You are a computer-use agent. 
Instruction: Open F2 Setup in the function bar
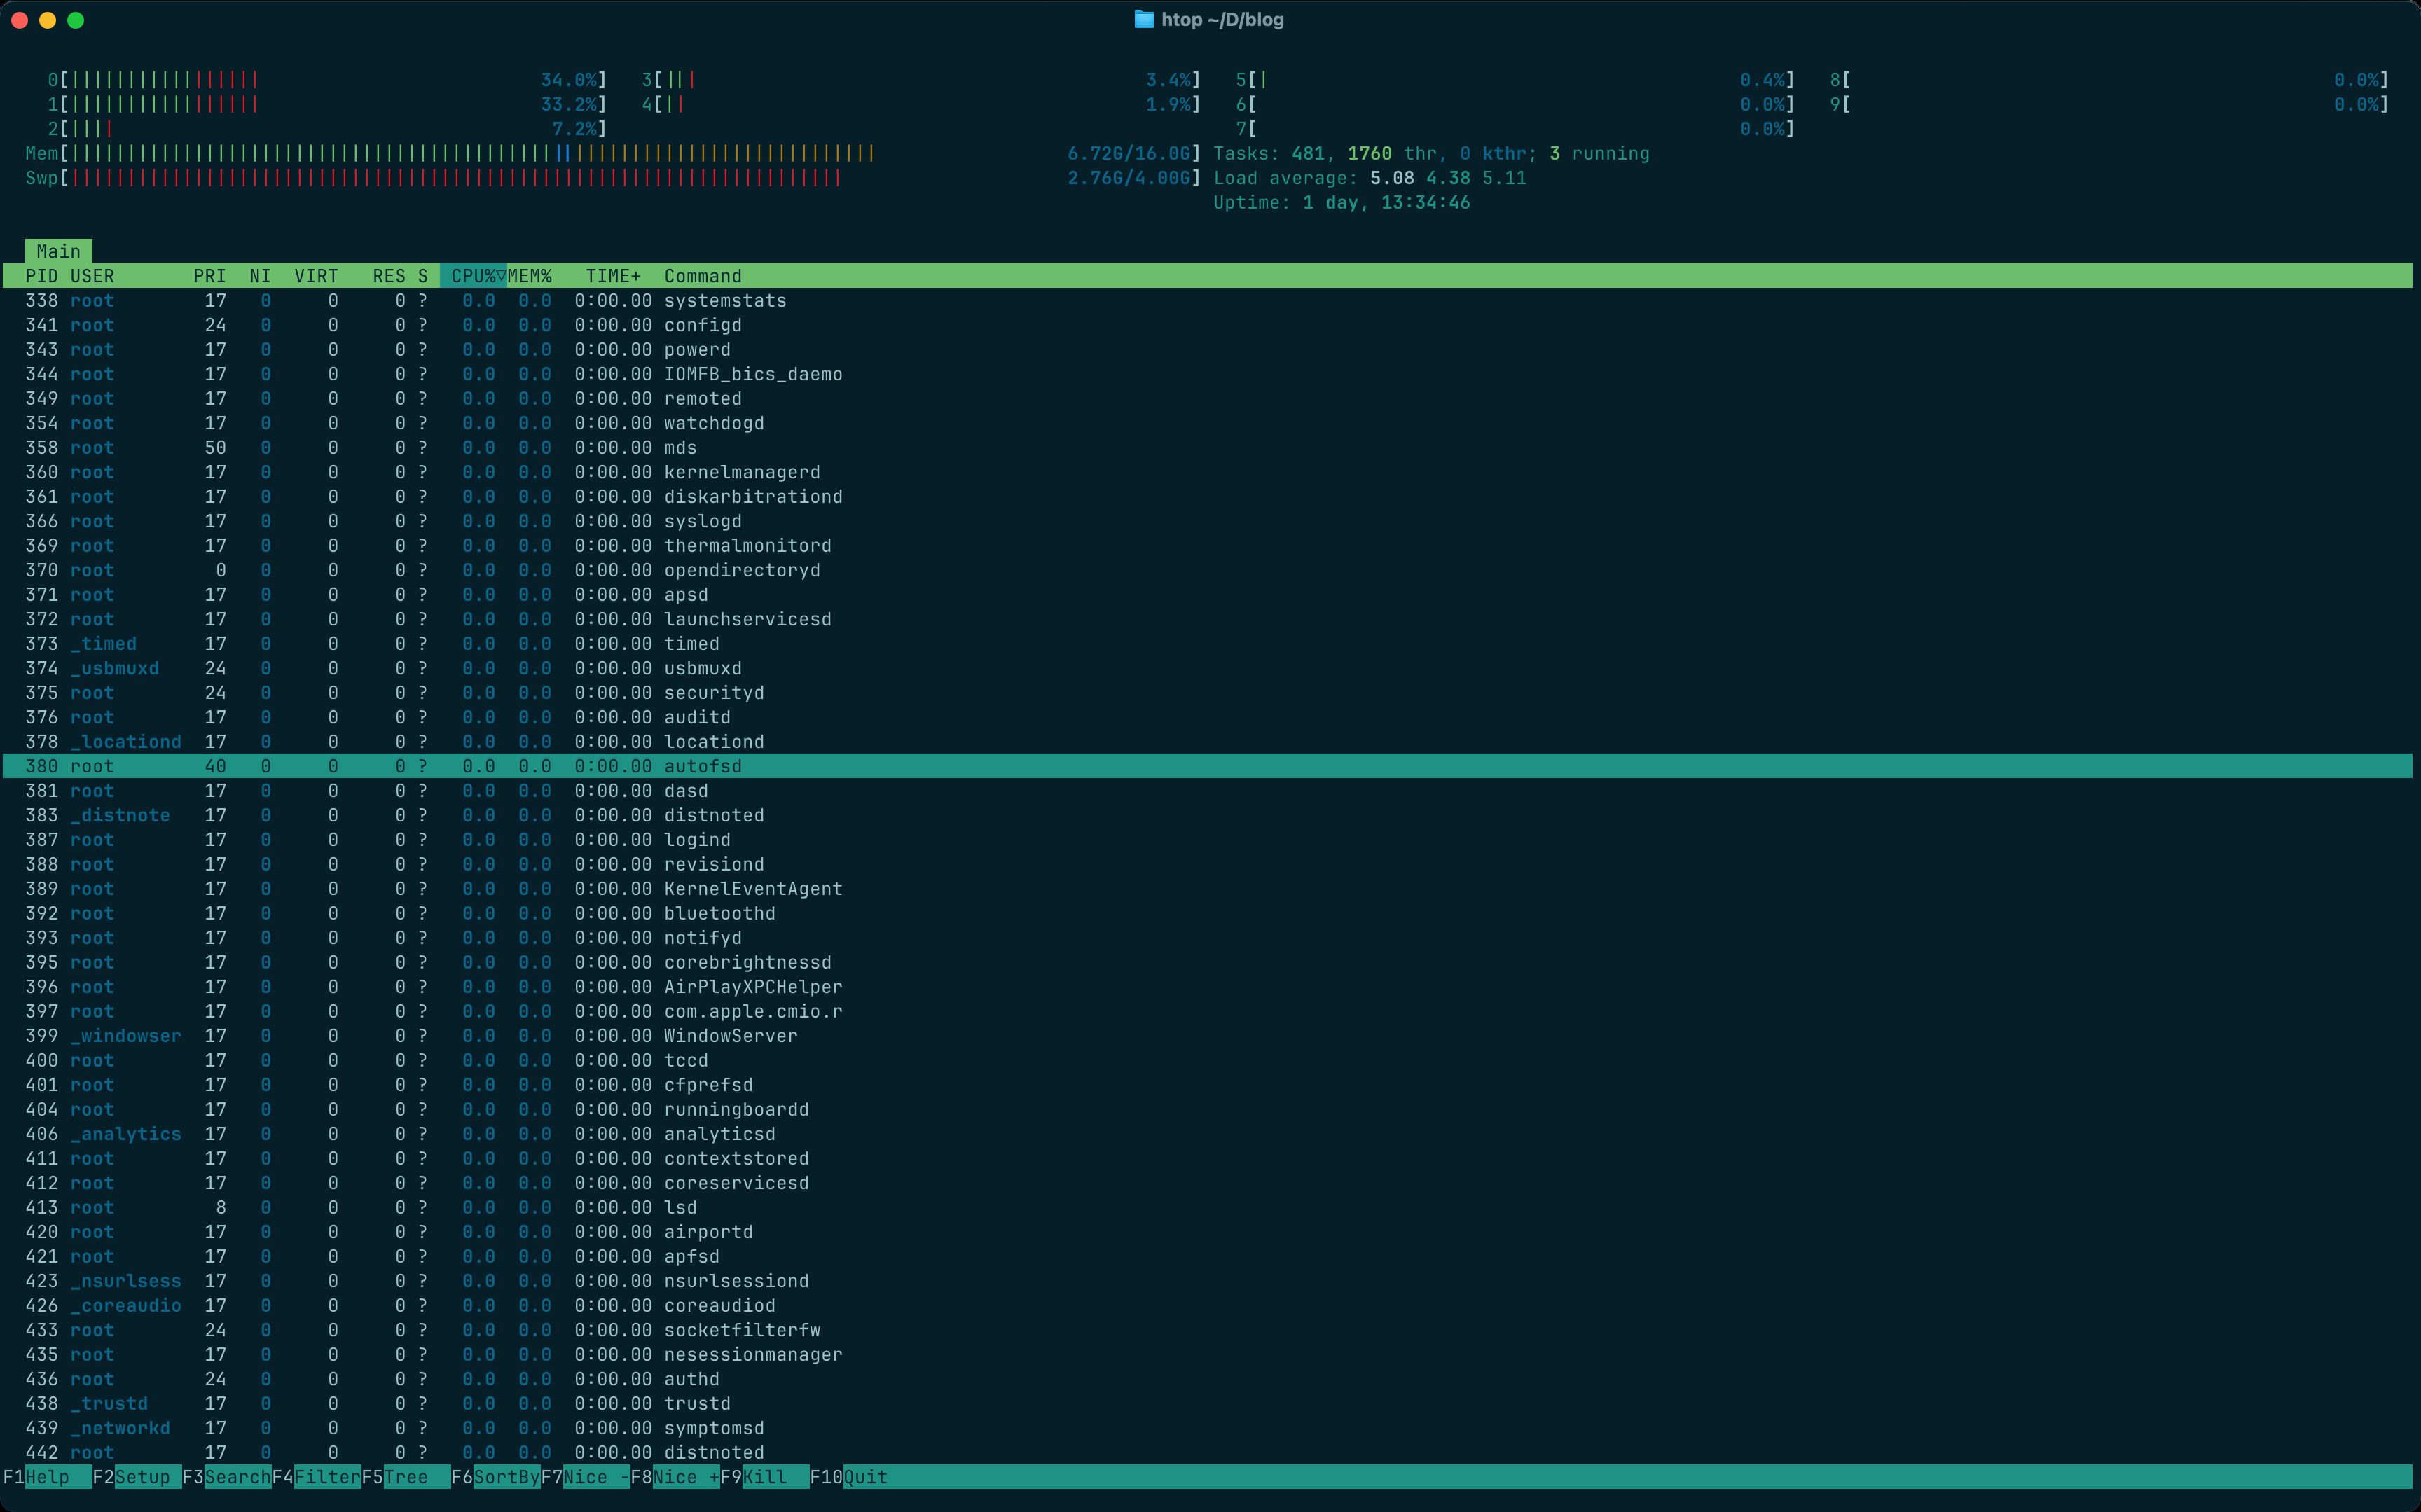[137, 1477]
